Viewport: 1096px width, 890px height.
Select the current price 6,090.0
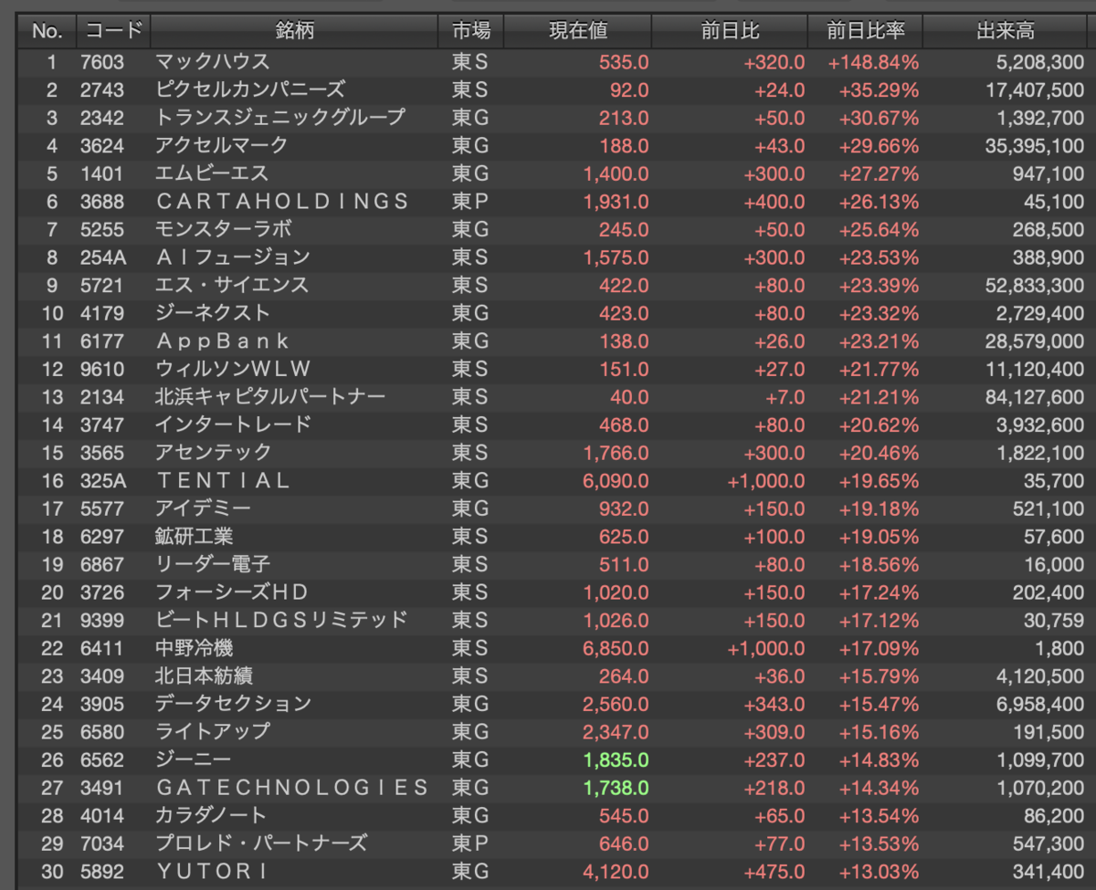[616, 480]
